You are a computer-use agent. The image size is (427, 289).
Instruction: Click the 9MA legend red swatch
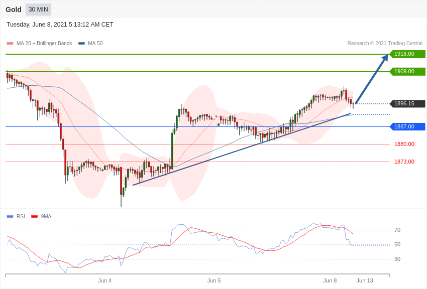[35, 217]
